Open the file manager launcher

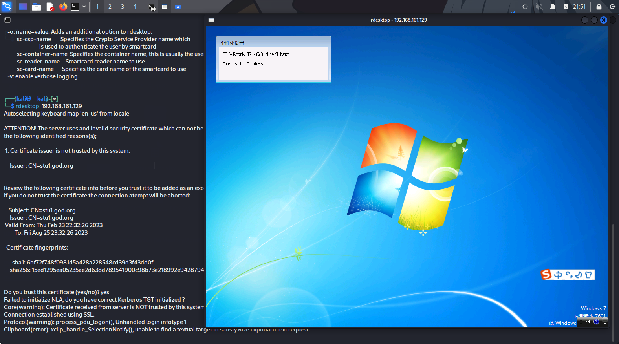[37, 7]
